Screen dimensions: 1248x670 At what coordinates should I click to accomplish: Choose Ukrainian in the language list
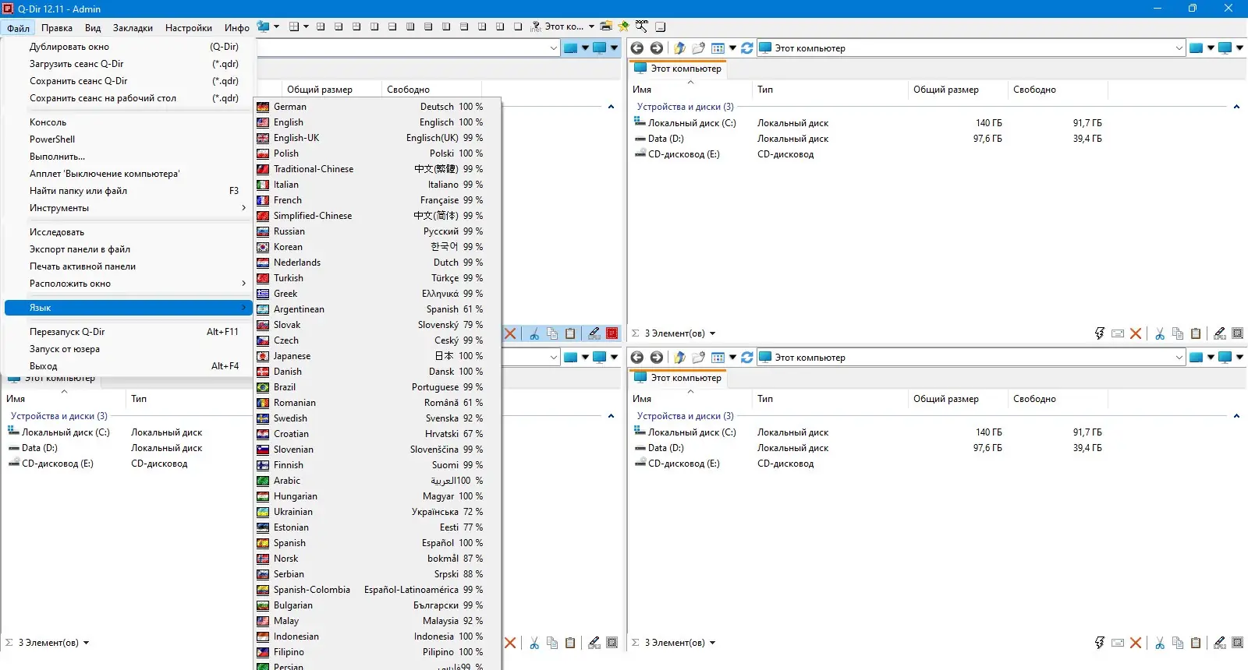pyautogui.click(x=378, y=512)
